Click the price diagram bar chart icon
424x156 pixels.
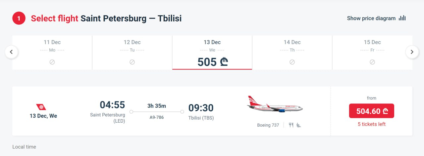[402, 18]
